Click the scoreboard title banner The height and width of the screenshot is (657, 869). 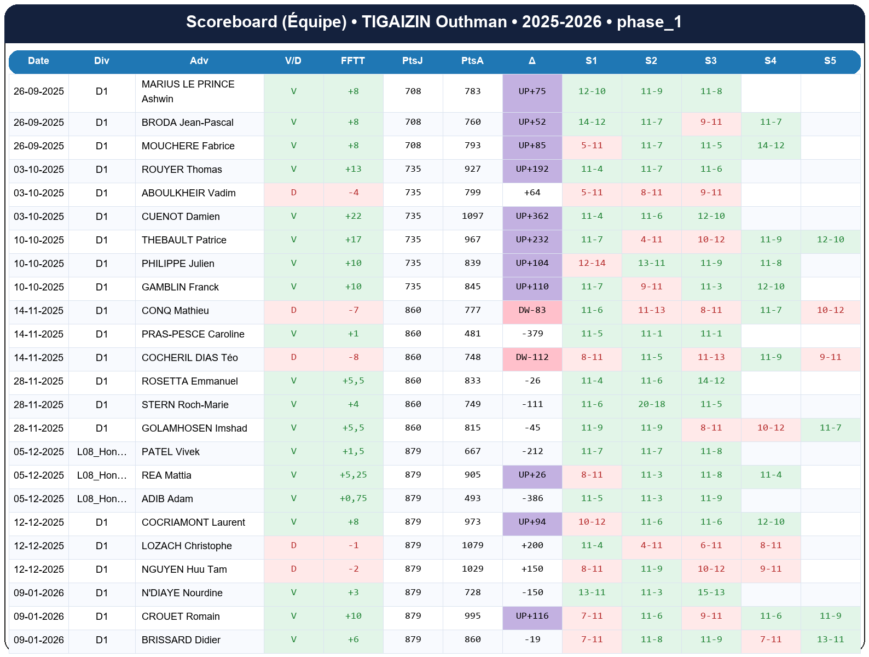[434, 22]
